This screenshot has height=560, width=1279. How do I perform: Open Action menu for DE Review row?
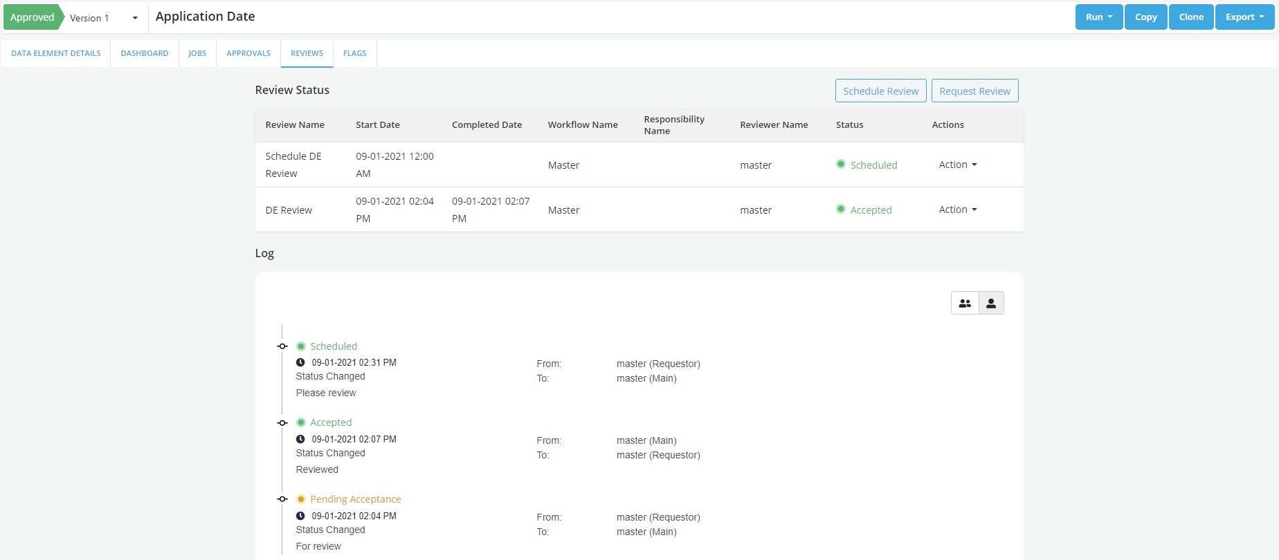[x=957, y=209]
